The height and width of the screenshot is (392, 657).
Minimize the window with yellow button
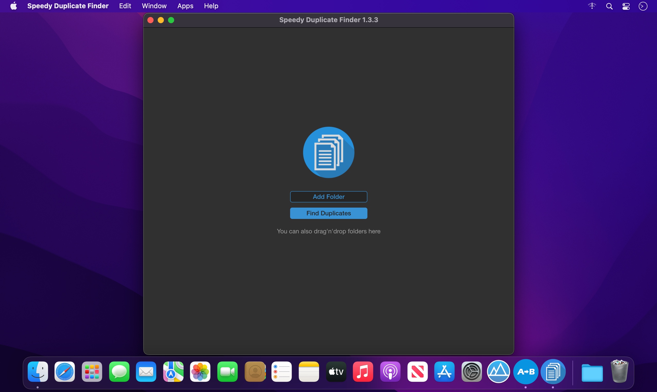(161, 20)
